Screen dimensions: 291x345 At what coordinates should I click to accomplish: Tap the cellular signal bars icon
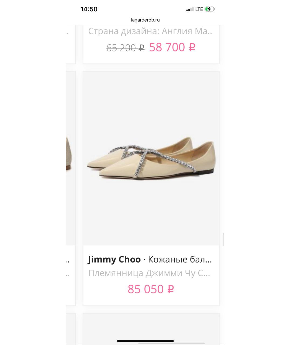pyautogui.click(x=190, y=9)
